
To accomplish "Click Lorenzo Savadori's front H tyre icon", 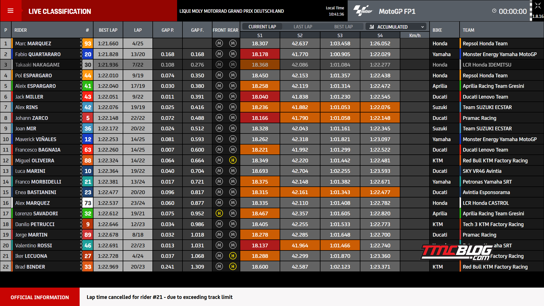I will (x=219, y=213).
